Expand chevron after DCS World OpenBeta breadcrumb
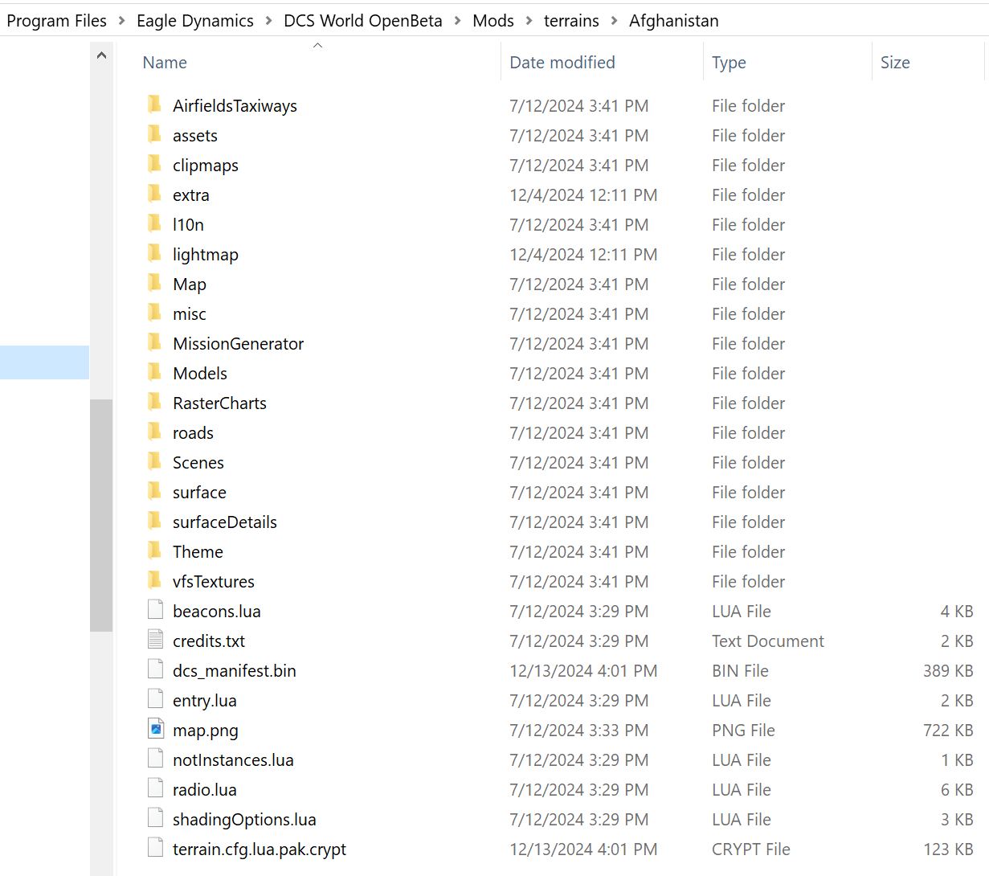 click(x=458, y=21)
